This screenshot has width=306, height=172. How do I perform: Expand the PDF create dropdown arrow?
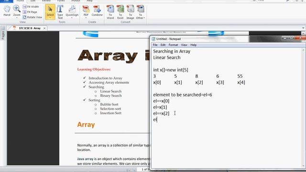coord(86,18)
